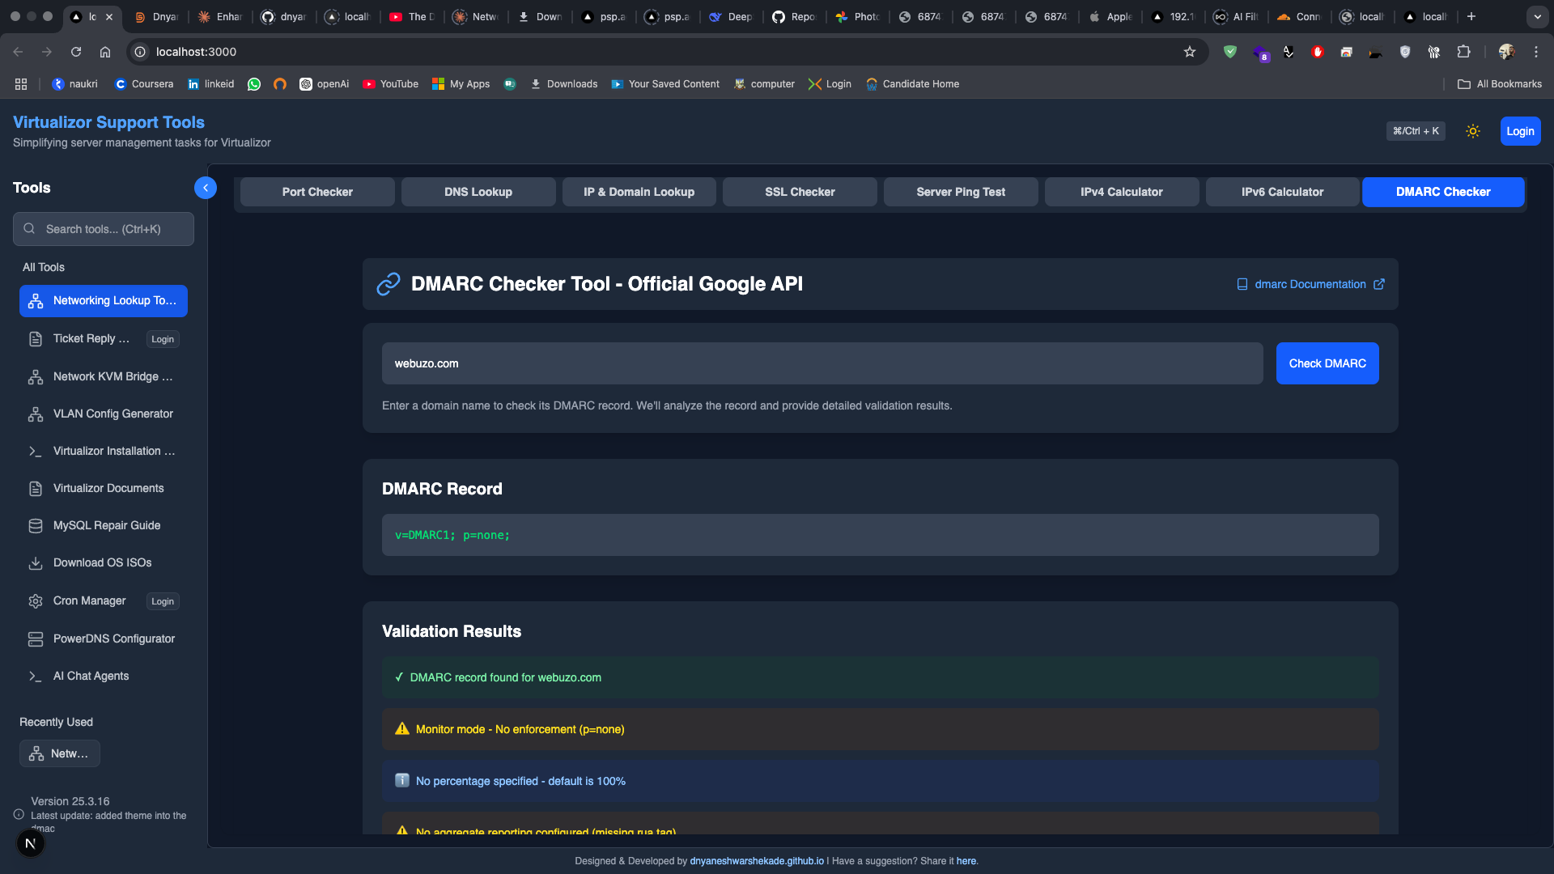Click Login badge next to Ticket Reply

pyautogui.click(x=163, y=340)
